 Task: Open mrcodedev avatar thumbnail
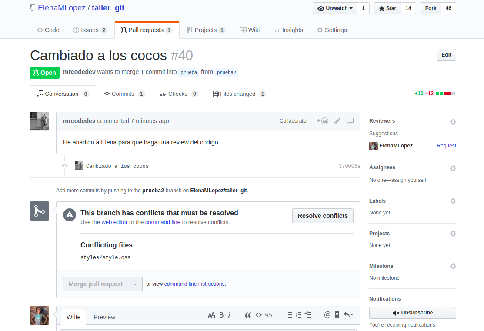click(x=40, y=121)
